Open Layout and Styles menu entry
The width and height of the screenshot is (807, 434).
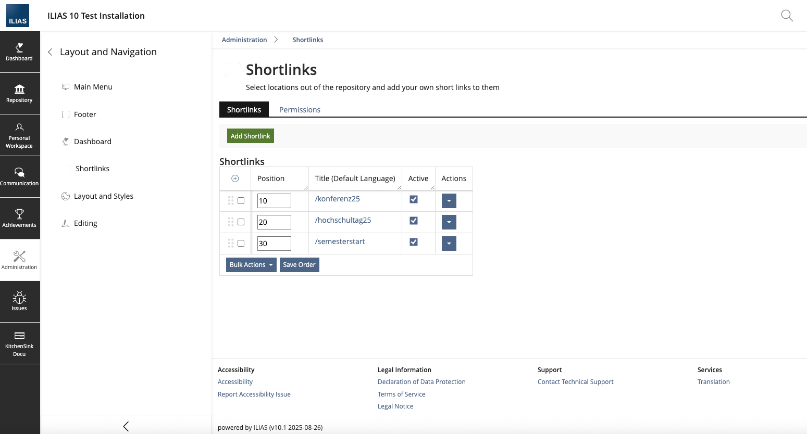point(103,196)
